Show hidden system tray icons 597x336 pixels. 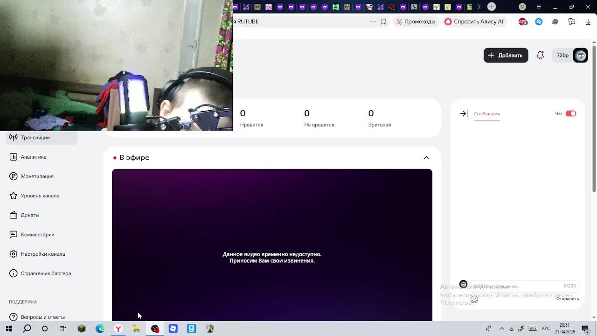click(x=501, y=329)
